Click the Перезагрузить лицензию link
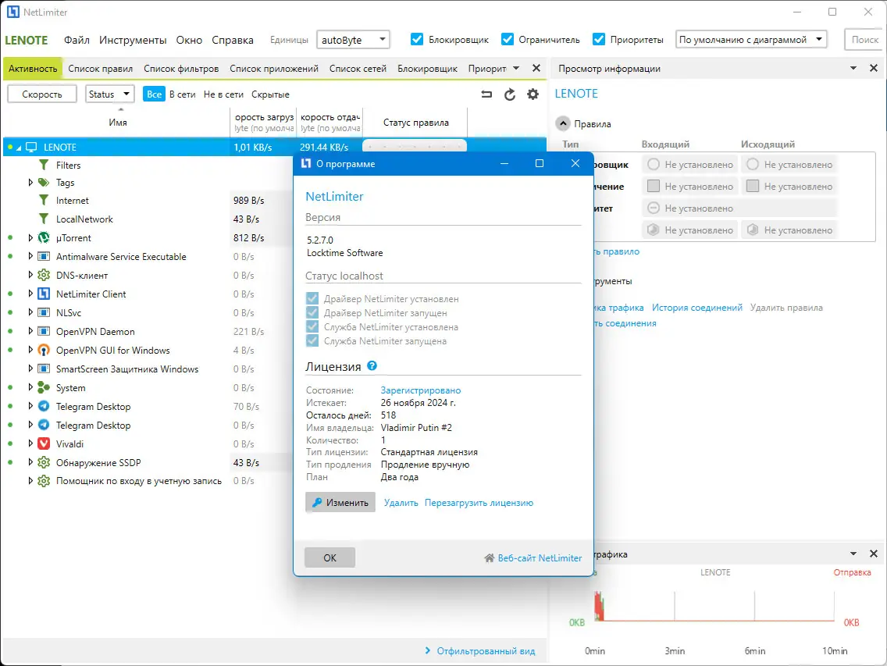887x666 pixels. point(479,503)
